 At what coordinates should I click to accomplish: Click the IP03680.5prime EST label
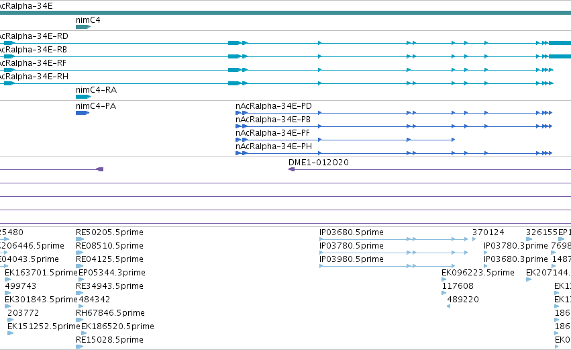352,232
